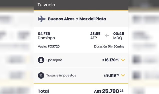Click the 04 FEB date
Screen dimensions: 159x94
[44, 34]
